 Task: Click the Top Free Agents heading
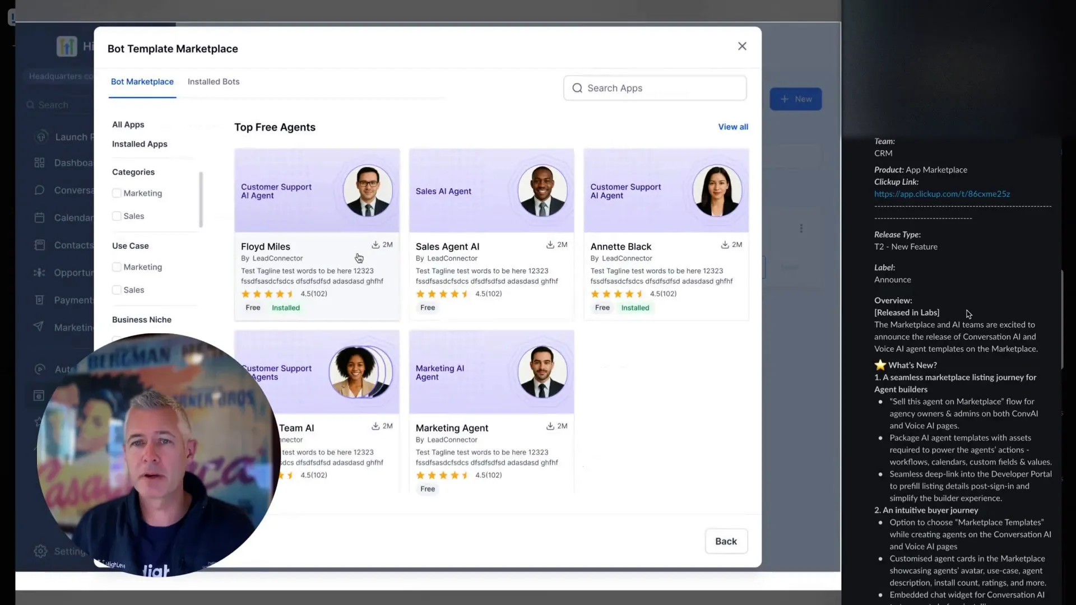tap(275, 128)
